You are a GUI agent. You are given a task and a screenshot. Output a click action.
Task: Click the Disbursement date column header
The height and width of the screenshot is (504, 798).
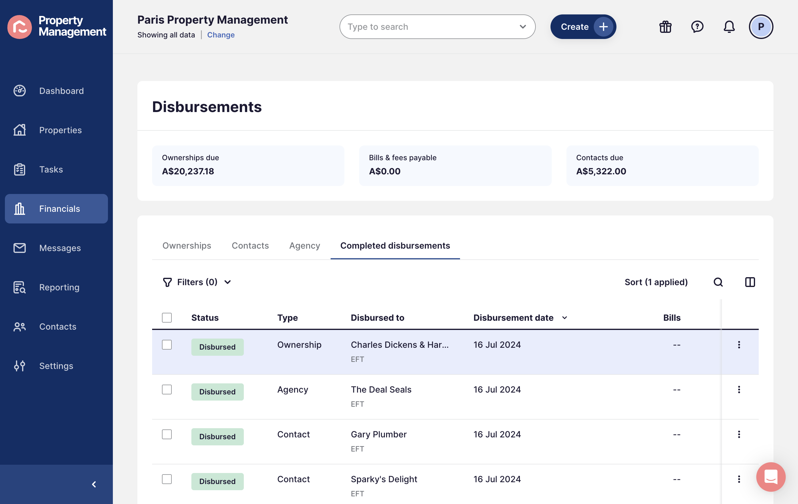click(513, 318)
